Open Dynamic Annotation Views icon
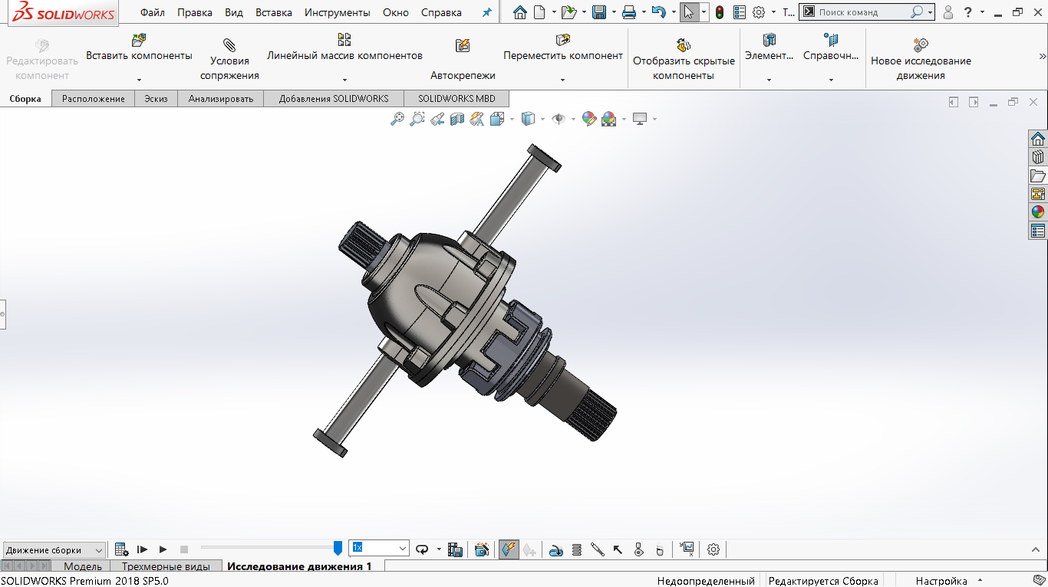Image resolution: width=1048 pixels, height=587 pixels. pyautogui.click(x=477, y=119)
